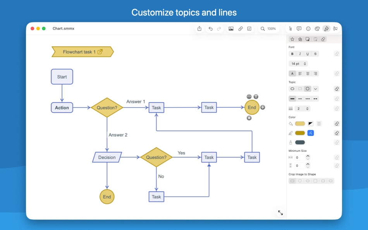Expand the topic shape dropdown

(315, 89)
